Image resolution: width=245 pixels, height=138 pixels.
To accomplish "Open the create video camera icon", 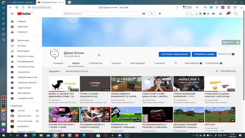I will [214, 14].
